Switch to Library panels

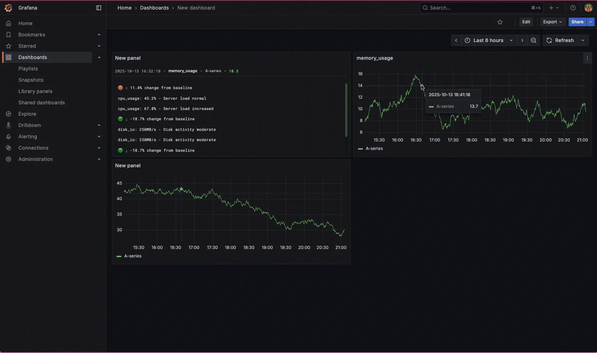click(36, 91)
